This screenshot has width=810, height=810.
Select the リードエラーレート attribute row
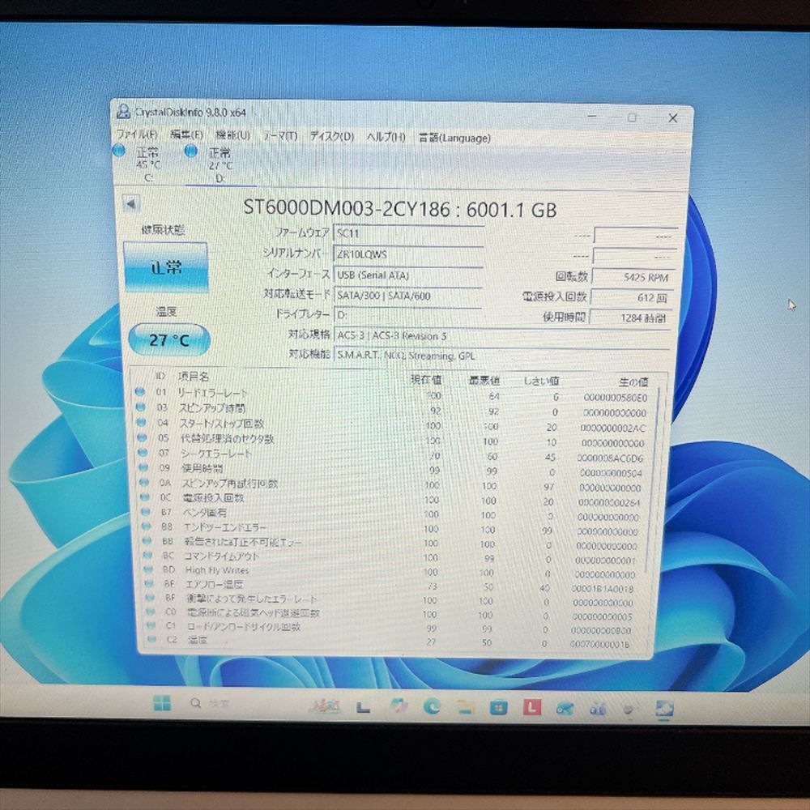coord(393,394)
